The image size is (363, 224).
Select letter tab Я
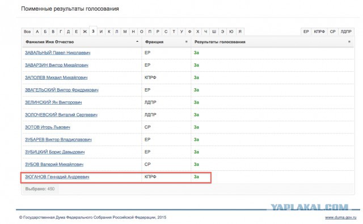pyautogui.click(x=240, y=32)
